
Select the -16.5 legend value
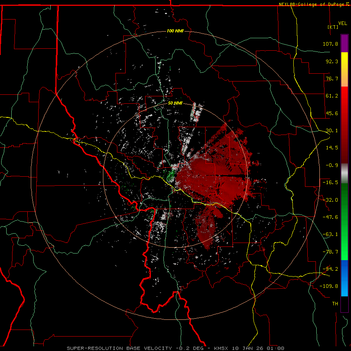coord(330,183)
